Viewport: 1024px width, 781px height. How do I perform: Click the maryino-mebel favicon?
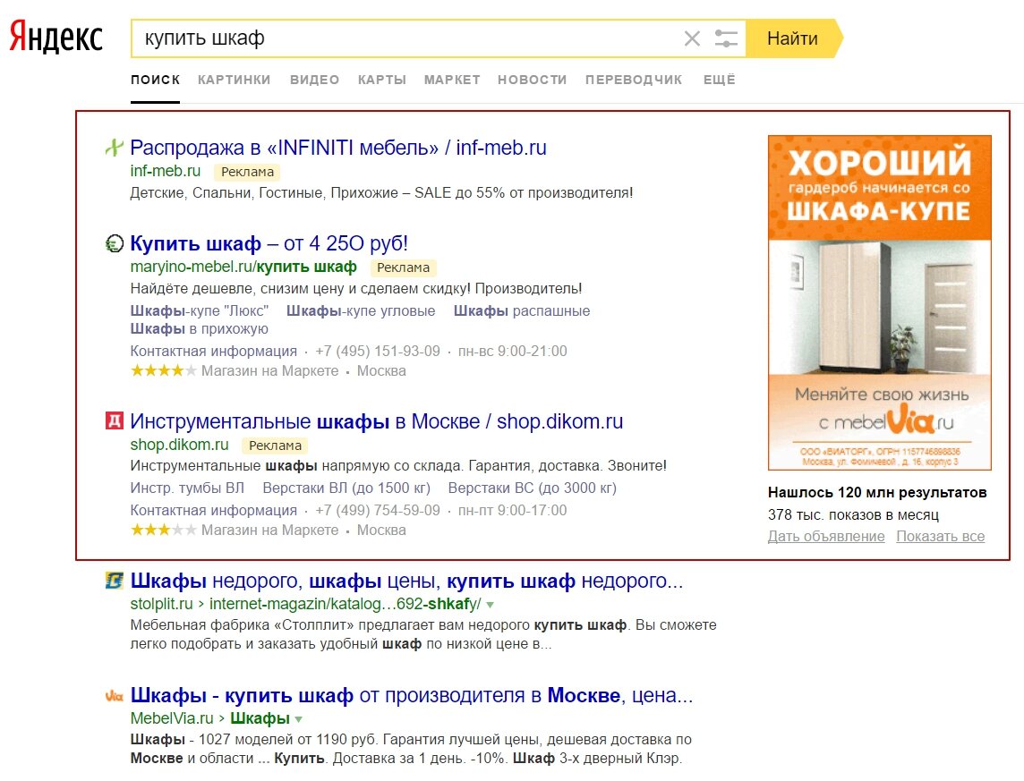(x=115, y=243)
